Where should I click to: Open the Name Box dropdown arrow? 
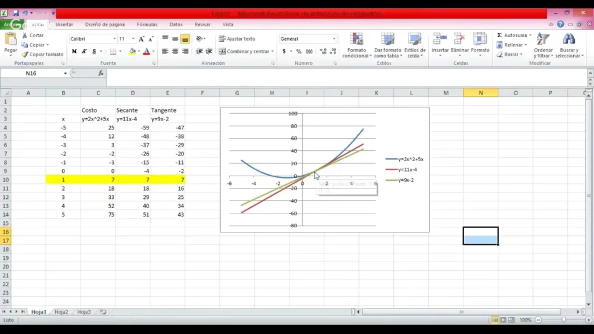click(65, 74)
